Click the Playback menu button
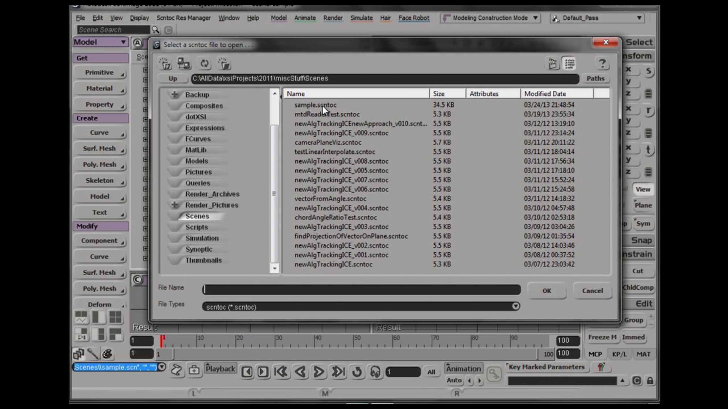Image resolution: width=728 pixels, height=409 pixels. pyautogui.click(x=220, y=369)
